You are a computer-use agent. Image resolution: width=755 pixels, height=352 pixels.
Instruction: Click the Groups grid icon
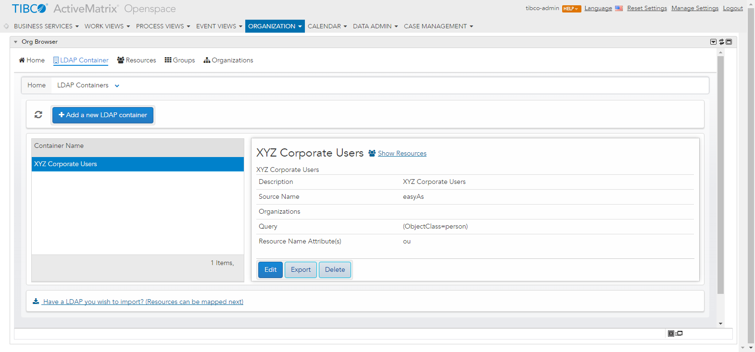168,60
